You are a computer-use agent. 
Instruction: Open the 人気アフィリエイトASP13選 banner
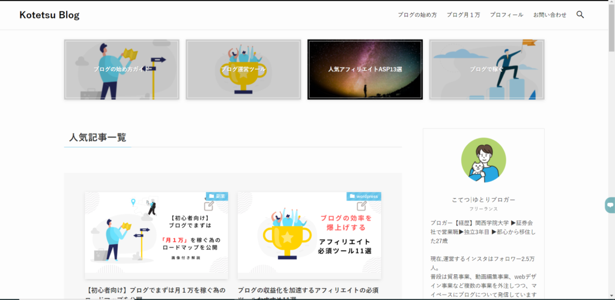365,69
